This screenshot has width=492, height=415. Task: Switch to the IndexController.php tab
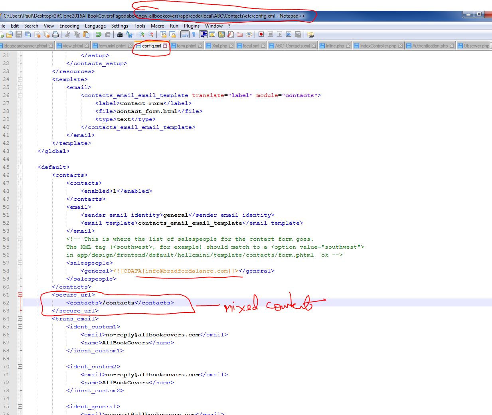coord(378,46)
